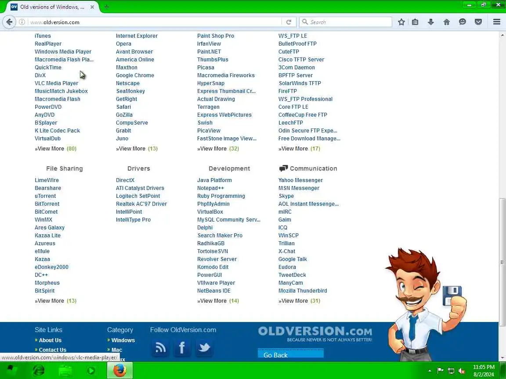Viewport: 506px width, 379px height.
Task: Open the Paint Shop Pro link
Action: coord(216,36)
